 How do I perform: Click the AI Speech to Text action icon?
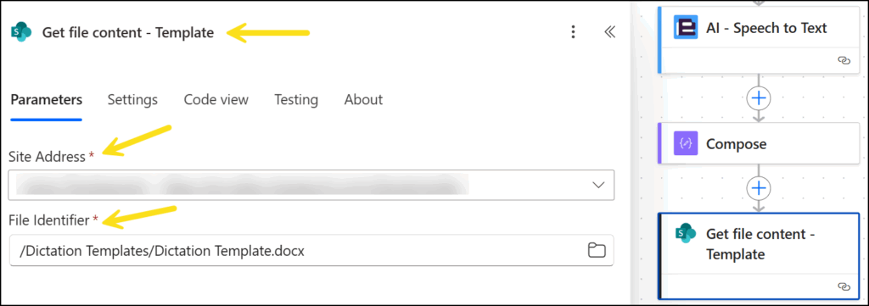686,27
